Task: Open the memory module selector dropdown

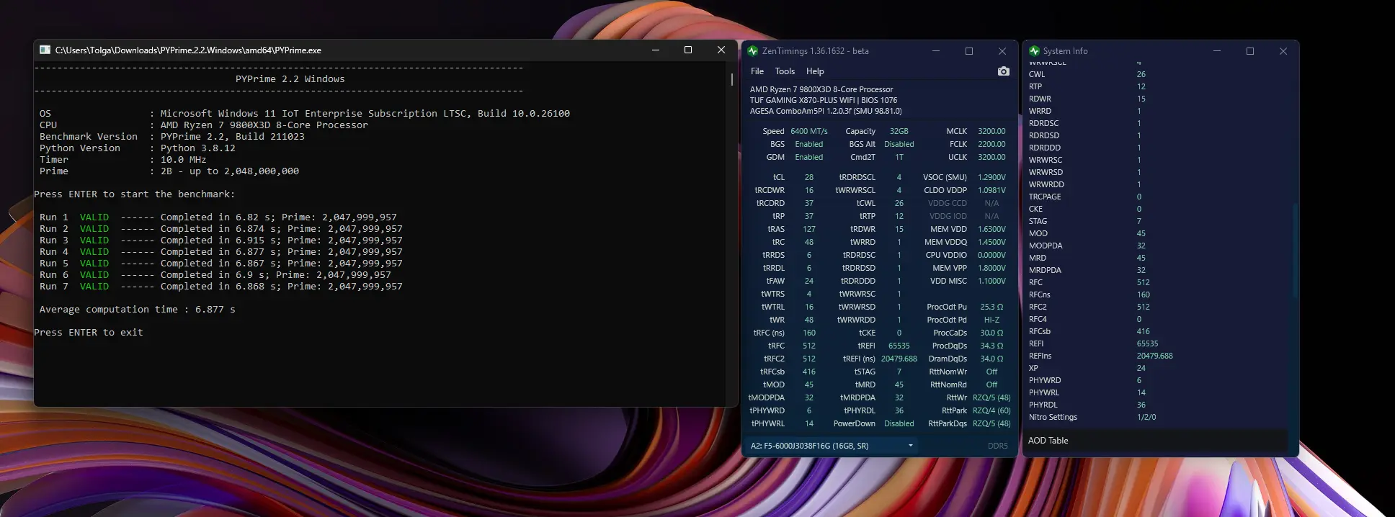Action: click(832, 446)
